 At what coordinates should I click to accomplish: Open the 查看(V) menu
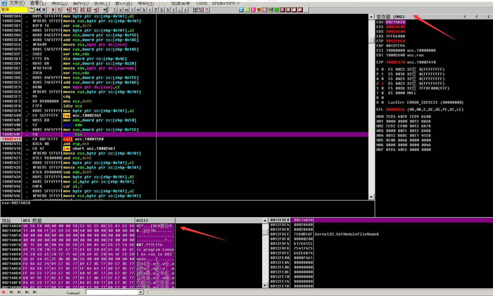tap(38, 3)
